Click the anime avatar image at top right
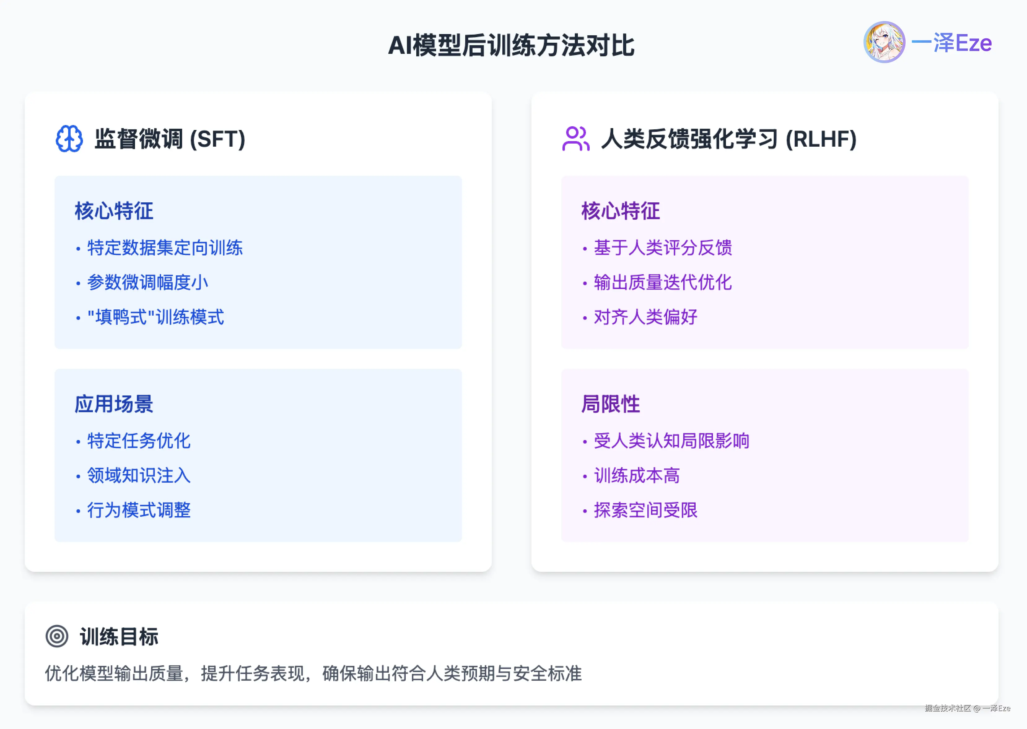The width and height of the screenshot is (1027, 729). [x=884, y=42]
